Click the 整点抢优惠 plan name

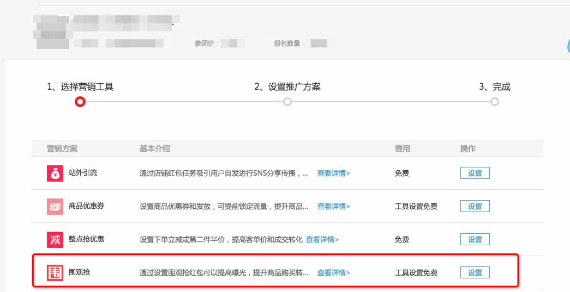click(x=86, y=239)
